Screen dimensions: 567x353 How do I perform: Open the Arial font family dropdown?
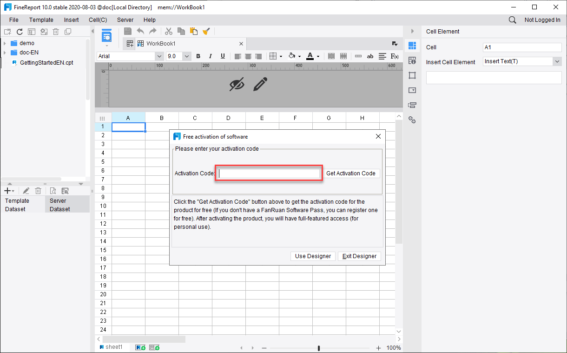158,56
